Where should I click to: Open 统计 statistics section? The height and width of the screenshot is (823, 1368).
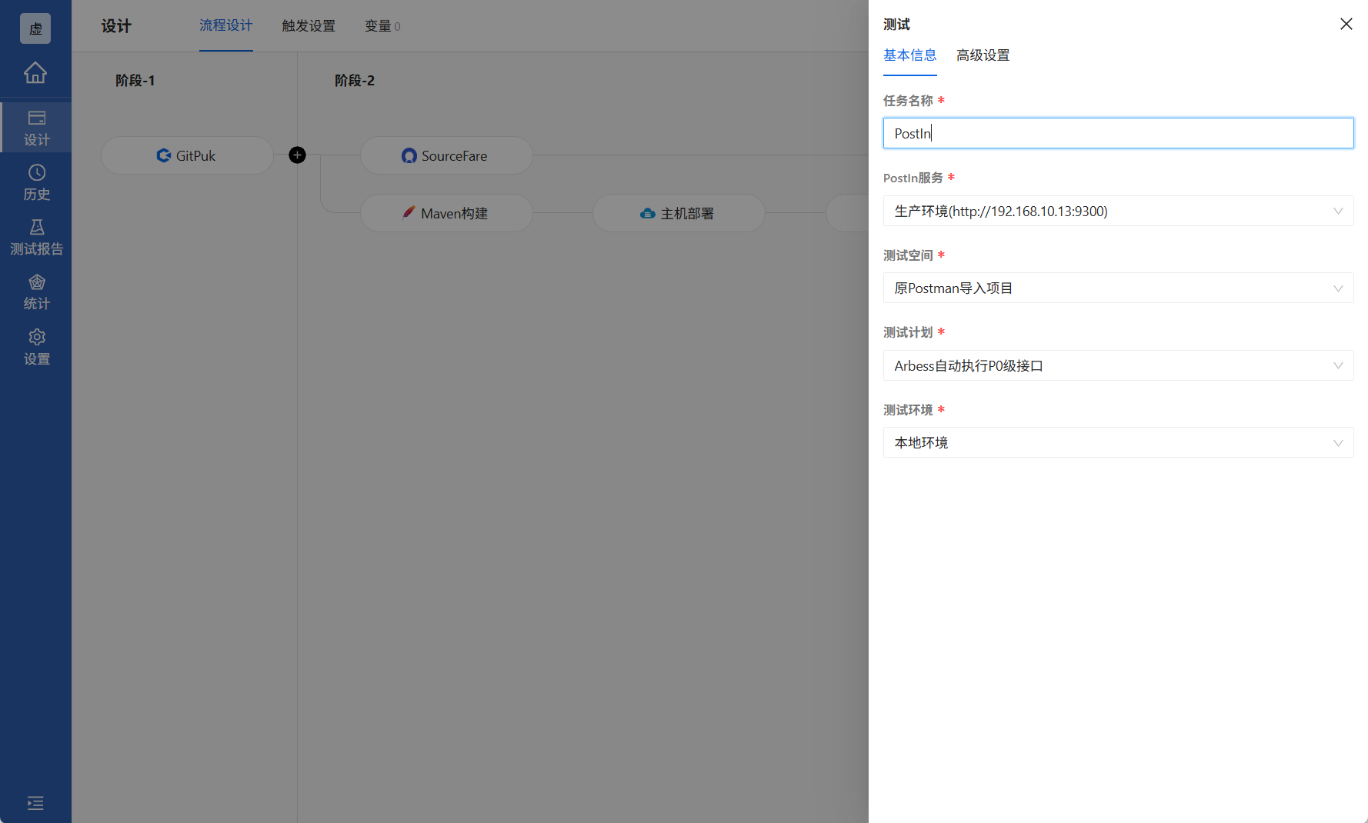tap(36, 292)
